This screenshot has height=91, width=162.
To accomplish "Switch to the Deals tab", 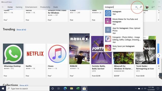I will click(56, 7).
